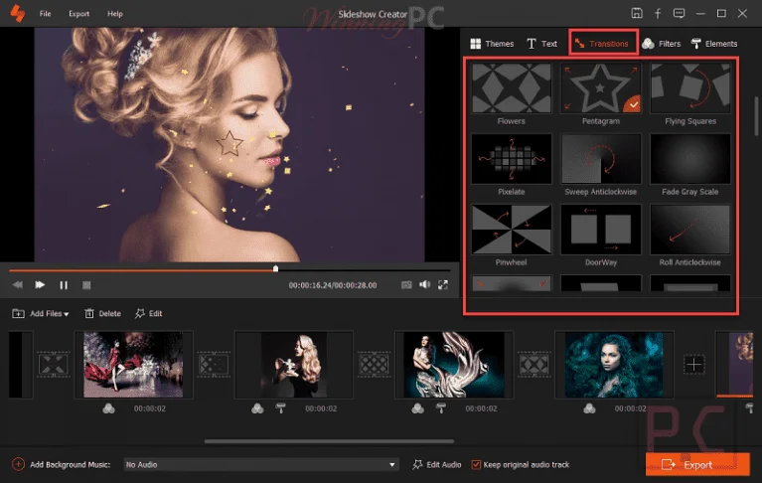
Task: Take a snapshot of the preview
Action: [406, 285]
